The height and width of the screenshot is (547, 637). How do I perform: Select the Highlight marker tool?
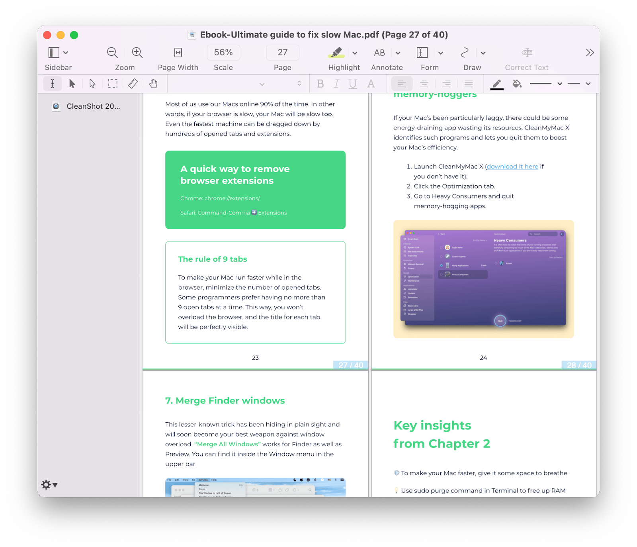click(x=336, y=53)
